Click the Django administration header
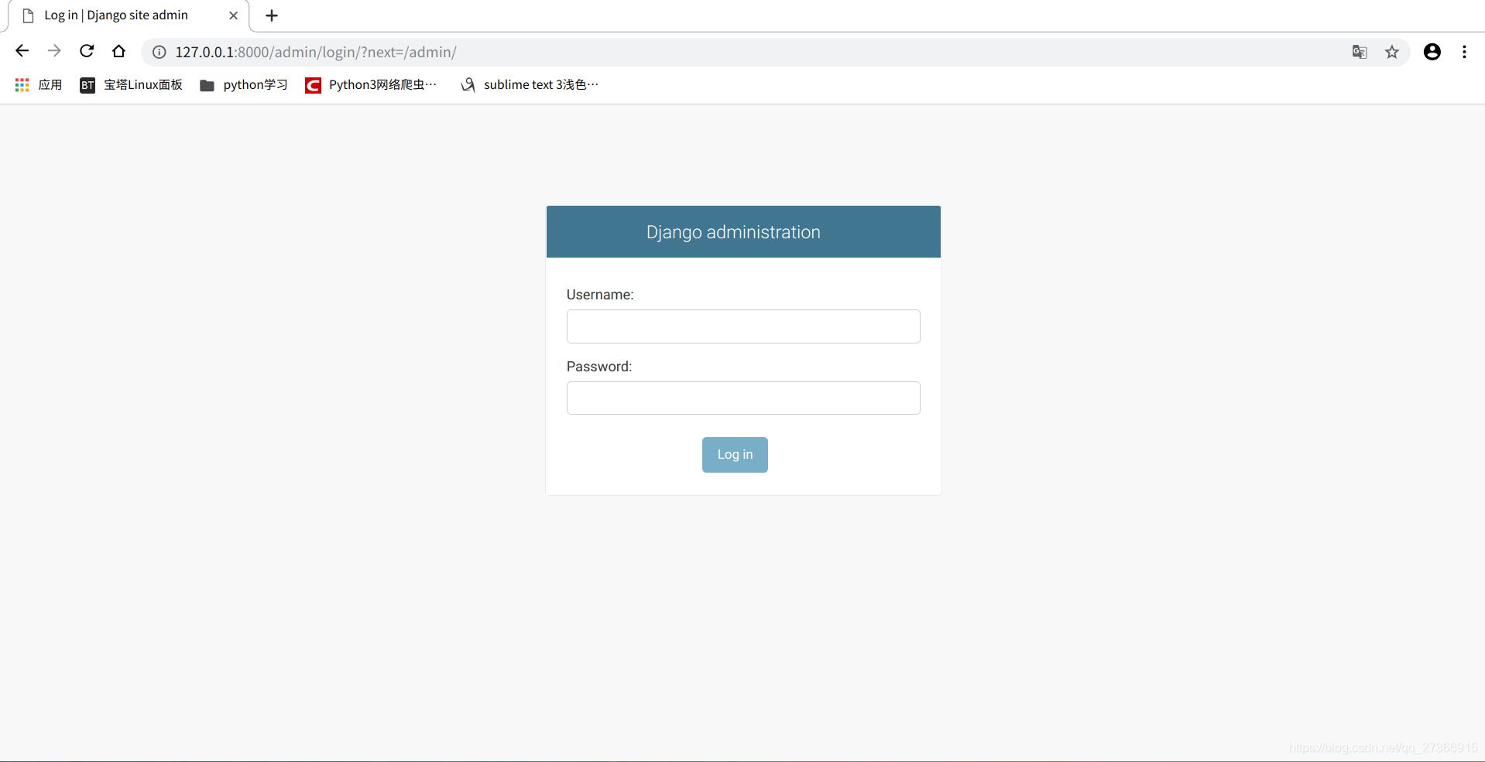The height and width of the screenshot is (762, 1485). [733, 232]
